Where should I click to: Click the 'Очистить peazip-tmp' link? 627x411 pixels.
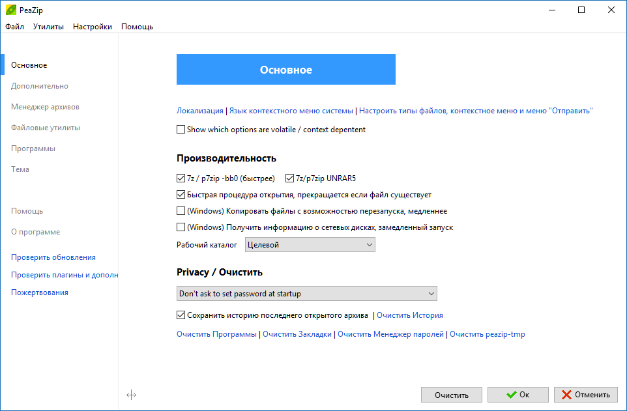[487, 334]
